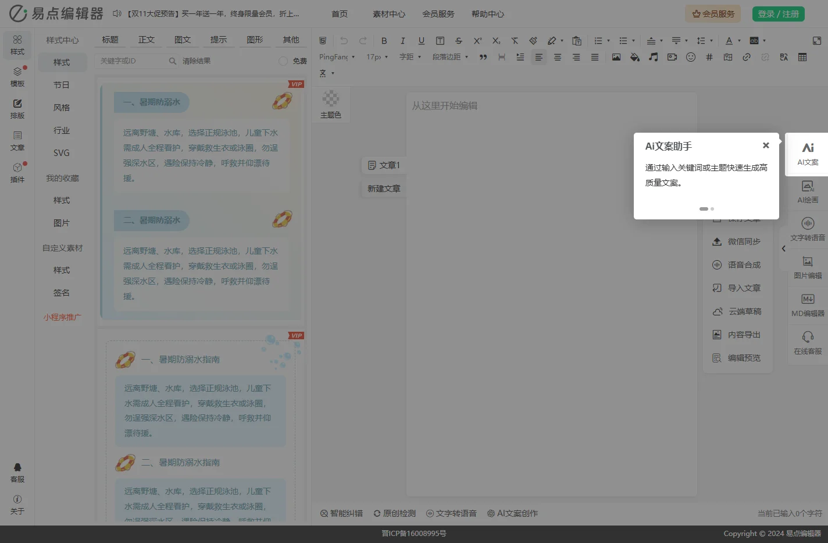The width and height of the screenshot is (828, 543).
Task: Open 插件 in left sidebar
Action: click(x=17, y=173)
